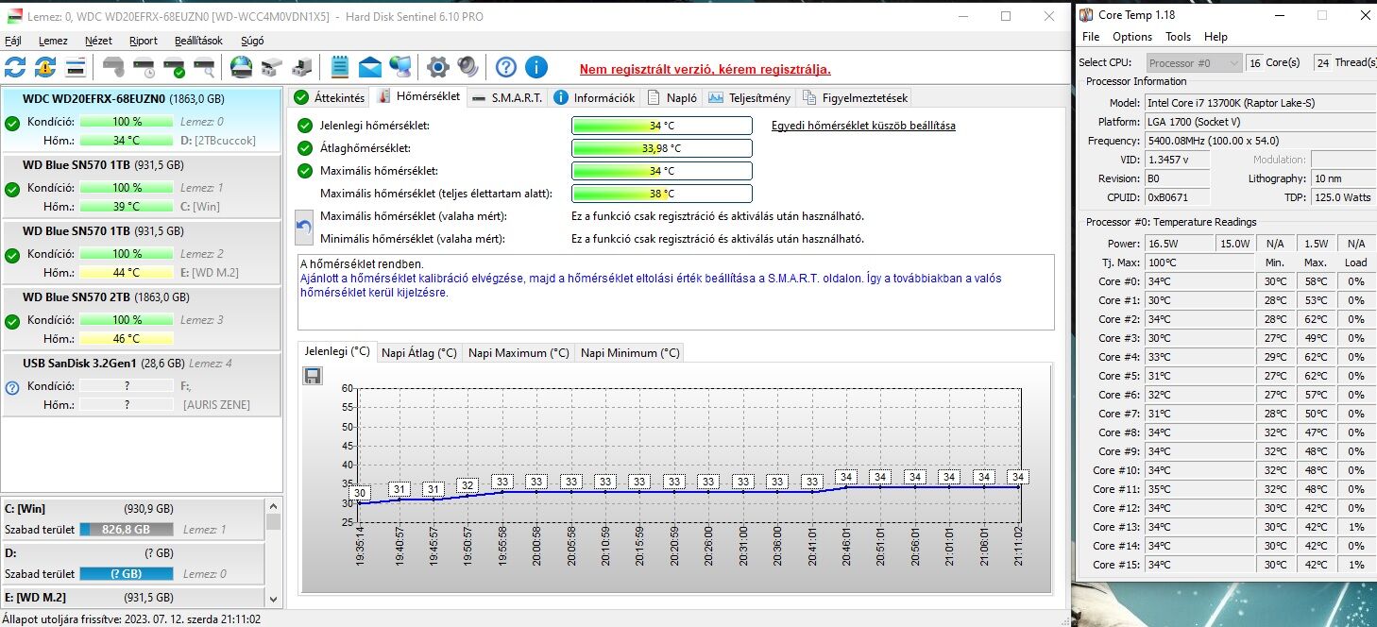Switch to the Teljesítmény tab
Viewport: 1377px width, 627px height.
(749, 97)
